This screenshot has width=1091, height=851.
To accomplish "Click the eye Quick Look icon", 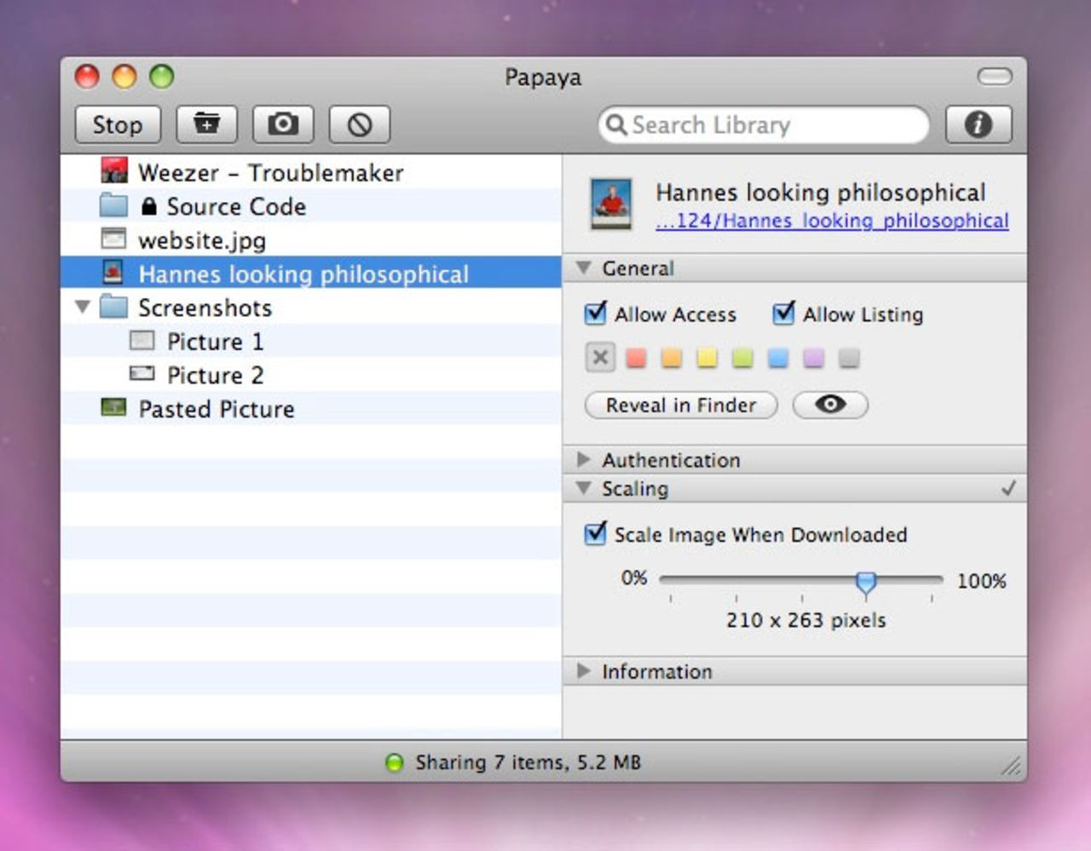I will pos(830,405).
